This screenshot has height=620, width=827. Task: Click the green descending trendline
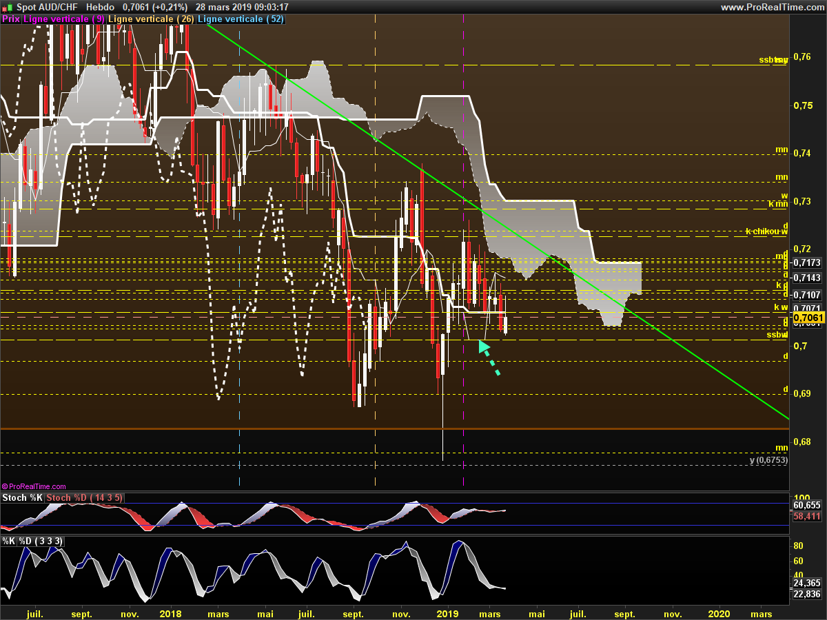496,222
